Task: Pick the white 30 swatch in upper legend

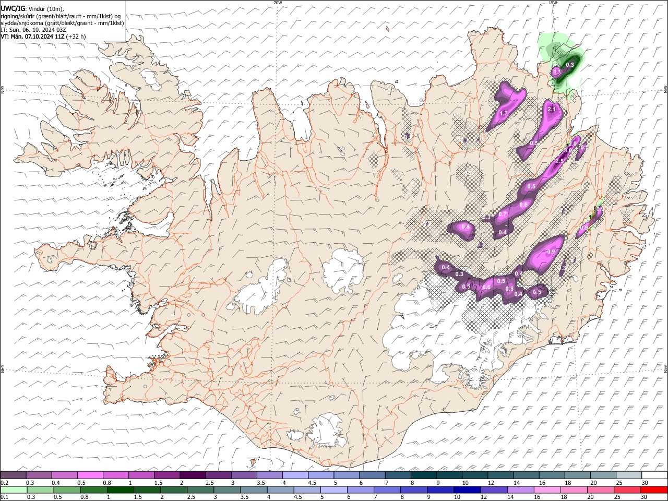Action: click(654, 475)
